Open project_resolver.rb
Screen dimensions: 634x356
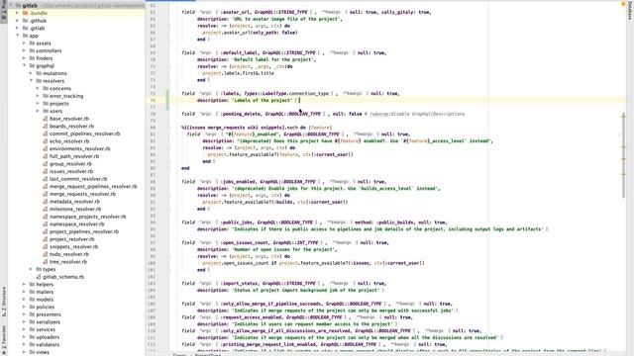(x=72, y=239)
